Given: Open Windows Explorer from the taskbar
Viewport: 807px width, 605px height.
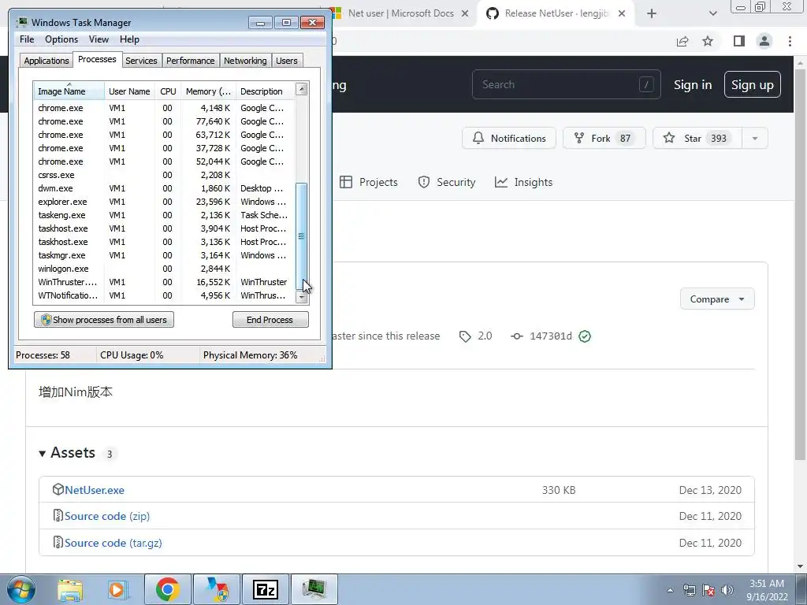Looking at the screenshot, I should (70, 589).
